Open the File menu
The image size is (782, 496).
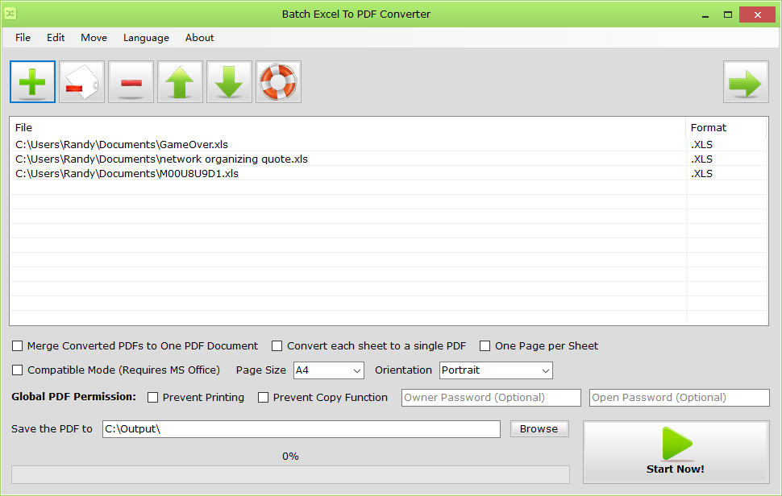pos(23,37)
